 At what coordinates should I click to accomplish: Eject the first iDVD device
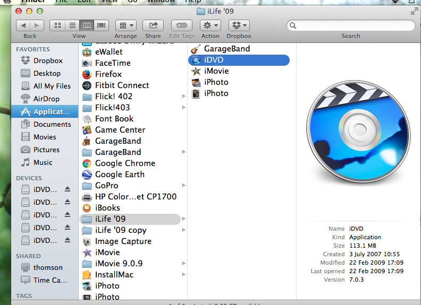click(68, 189)
